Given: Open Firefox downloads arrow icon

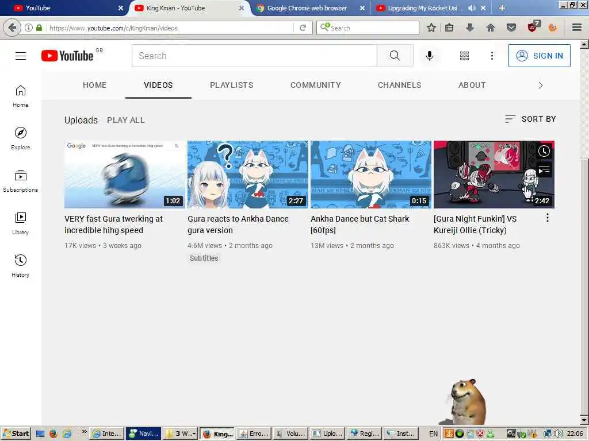Looking at the screenshot, I should pos(469,28).
